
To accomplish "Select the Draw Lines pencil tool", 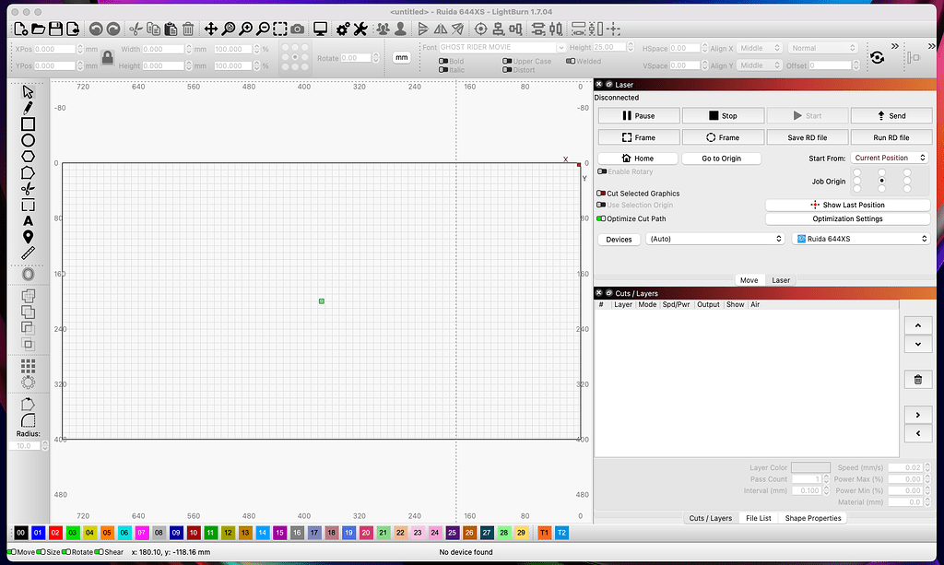I will (27, 107).
